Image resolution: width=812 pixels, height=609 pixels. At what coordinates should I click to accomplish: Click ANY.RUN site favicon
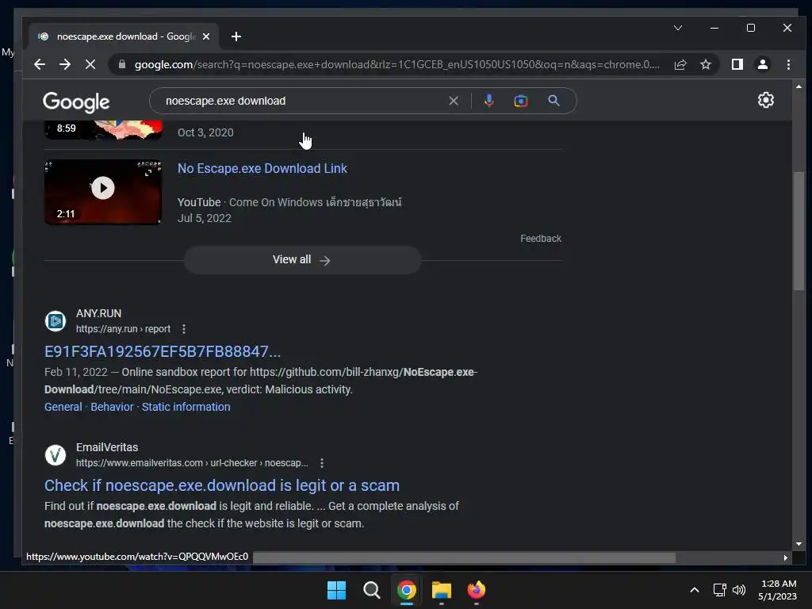pyautogui.click(x=56, y=321)
